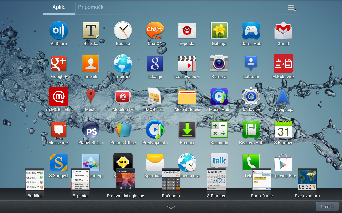Image resolution: width=342 pixels, height=213 pixels.
Task: Launch Game Hub
Action: click(x=251, y=31)
